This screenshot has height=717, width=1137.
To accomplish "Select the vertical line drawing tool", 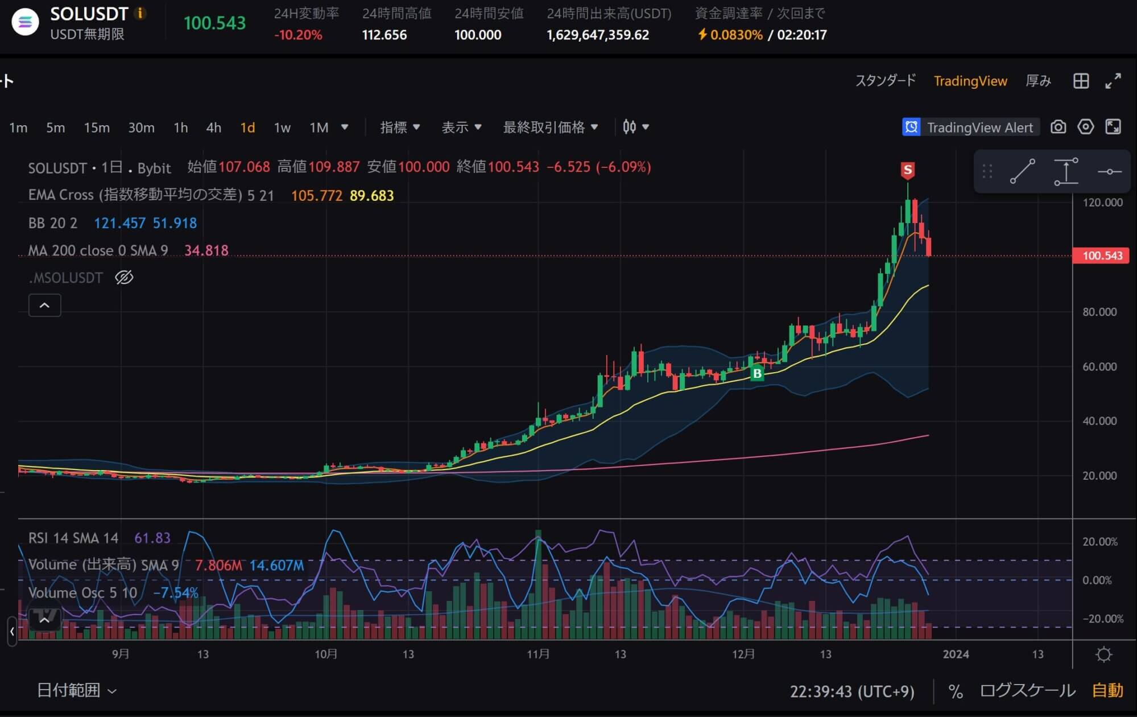I will click(1066, 171).
